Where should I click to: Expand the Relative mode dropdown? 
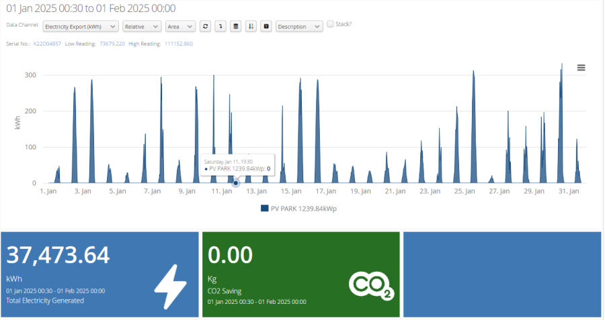coord(141,26)
